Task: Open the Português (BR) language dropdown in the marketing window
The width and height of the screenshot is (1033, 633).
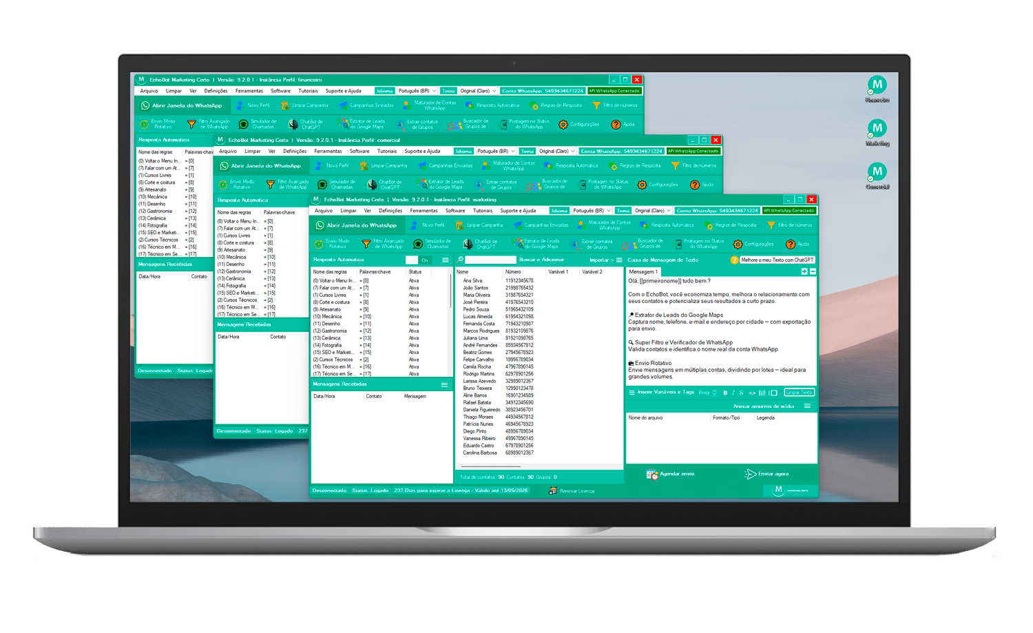Action: point(592,211)
